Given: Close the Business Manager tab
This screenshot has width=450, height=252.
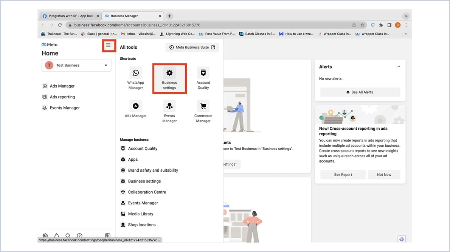Looking at the screenshot, I should (160, 16).
